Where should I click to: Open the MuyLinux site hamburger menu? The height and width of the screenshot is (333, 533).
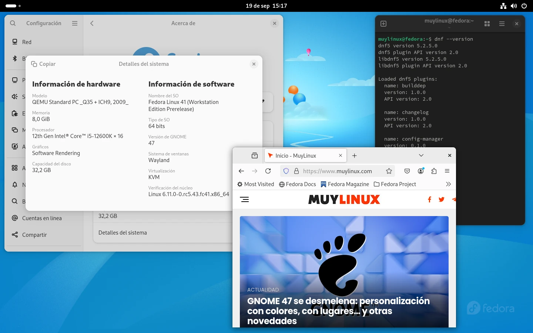coord(244,199)
